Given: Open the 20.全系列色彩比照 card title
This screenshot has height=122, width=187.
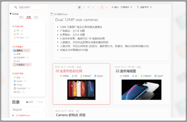Looking at the screenshot, I should pyautogui.click(x=69, y=71).
